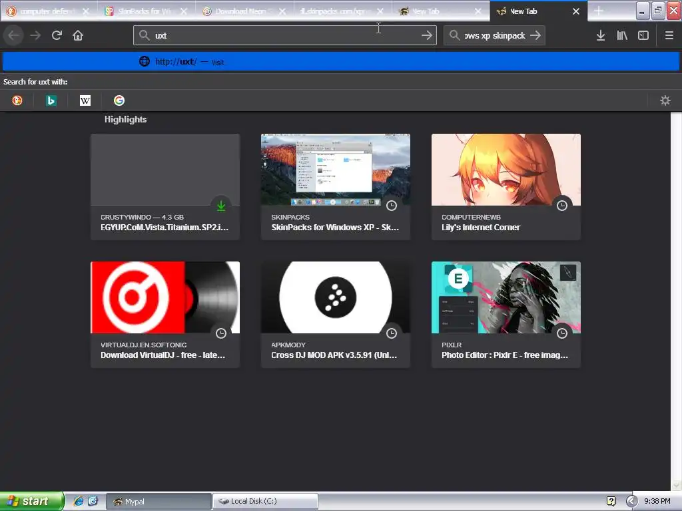This screenshot has width=682, height=511.
Task: Search uxt with Google
Action: (119, 101)
